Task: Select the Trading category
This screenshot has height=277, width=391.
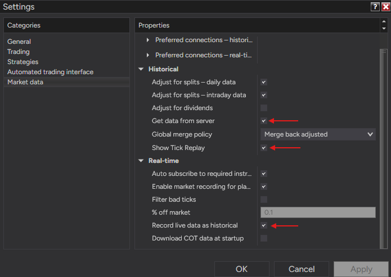Action: coord(19,52)
